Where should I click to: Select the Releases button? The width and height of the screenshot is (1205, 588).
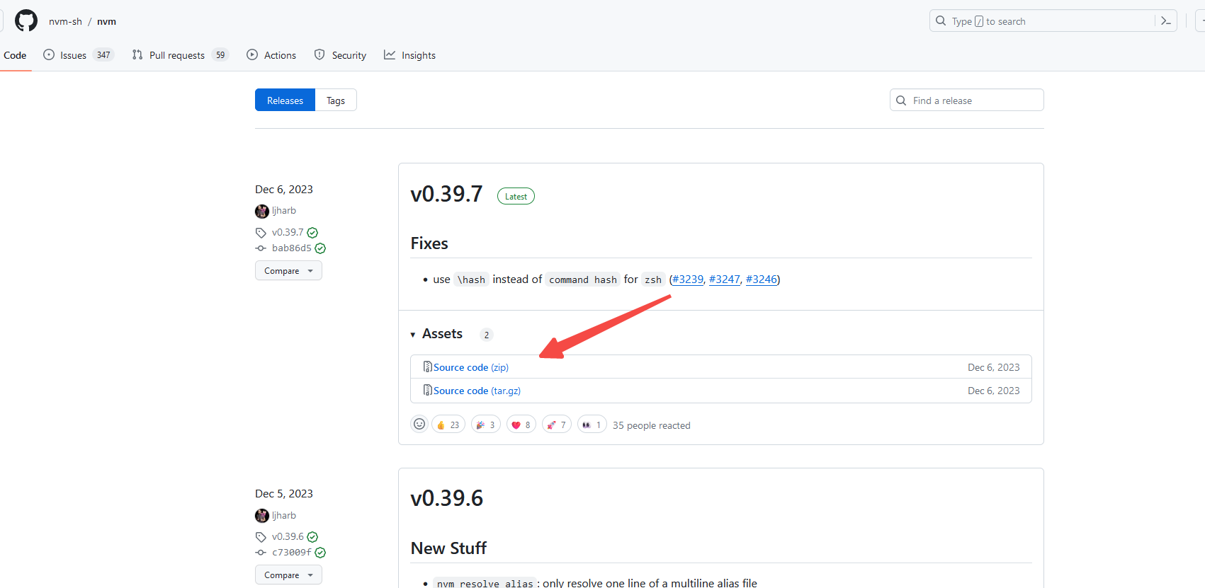(x=285, y=100)
